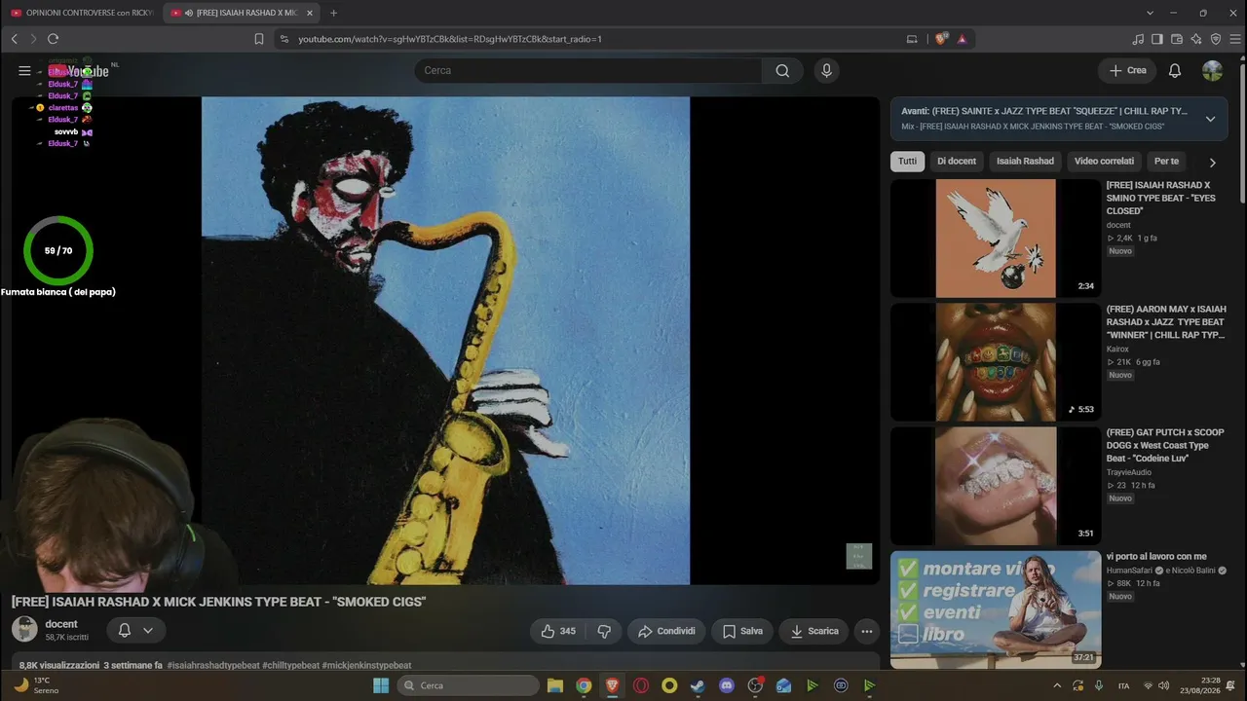Go back using the browser back arrow
1247x701 pixels.
[x=15, y=39]
